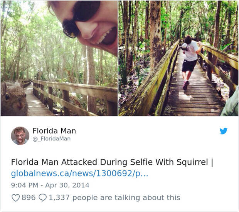Image resolution: width=239 pixels, height=212 pixels.
Task: Open the right boardwalk photo
Action: [178, 58]
